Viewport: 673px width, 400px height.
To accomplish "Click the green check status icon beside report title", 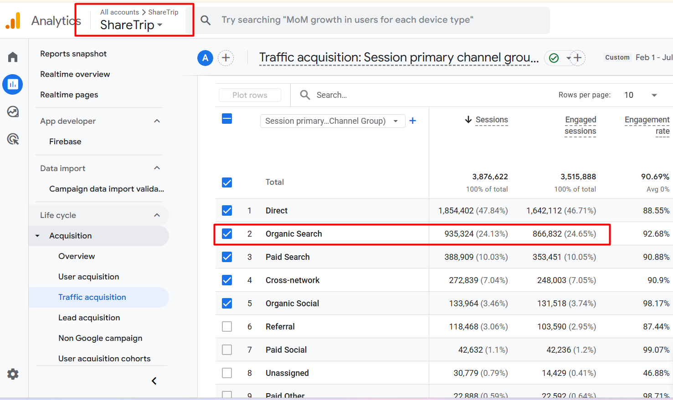I will (554, 58).
